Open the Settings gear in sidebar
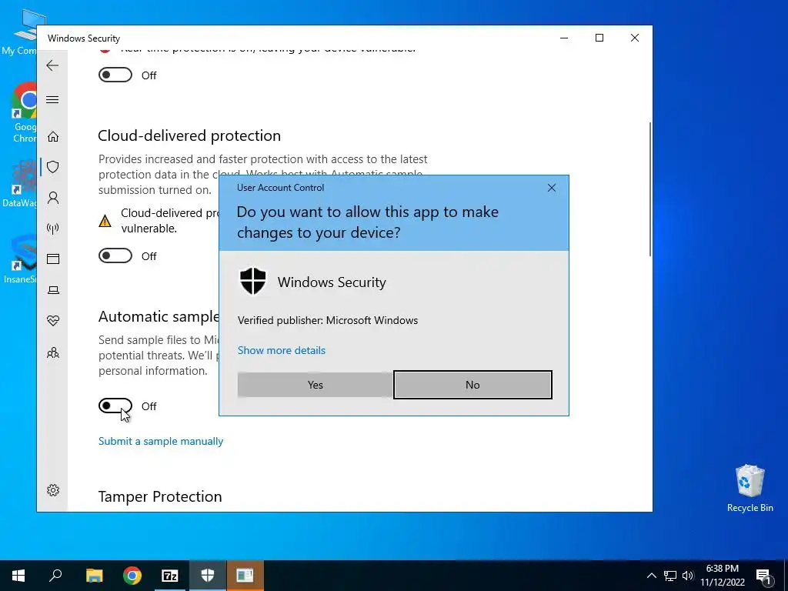 53,490
